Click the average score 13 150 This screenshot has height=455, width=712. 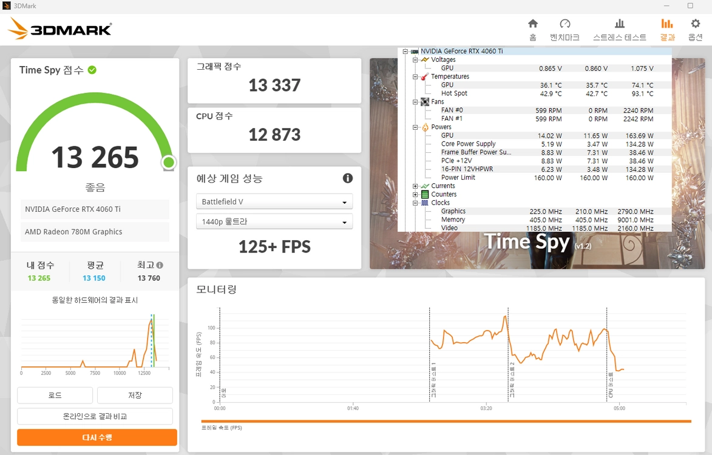pyautogui.click(x=94, y=278)
